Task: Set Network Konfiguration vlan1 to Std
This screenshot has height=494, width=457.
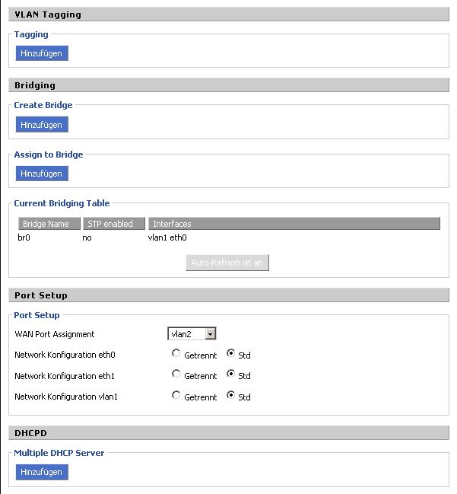Action: click(x=231, y=396)
